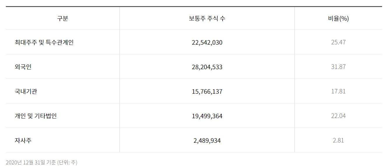This screenshot has height=167, width=385.
Task: Click share count 15,766,137
Action: point(207,92)
